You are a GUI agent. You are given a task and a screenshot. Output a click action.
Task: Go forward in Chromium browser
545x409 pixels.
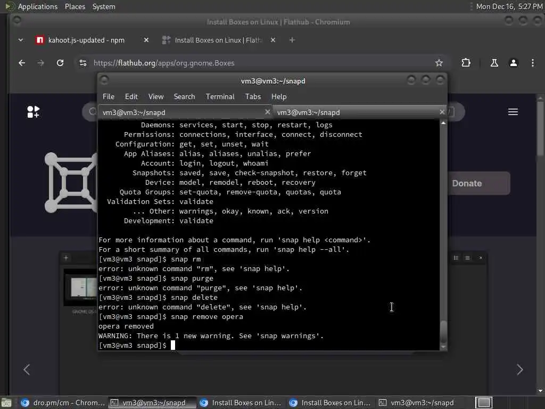pos(40,63)
